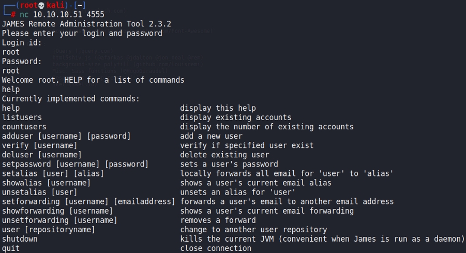The height and width of the screenshot is (253, 466).
Task: Click the 'setforwarding [username] [emailaddress]' command
Action: tap(88, 201)
